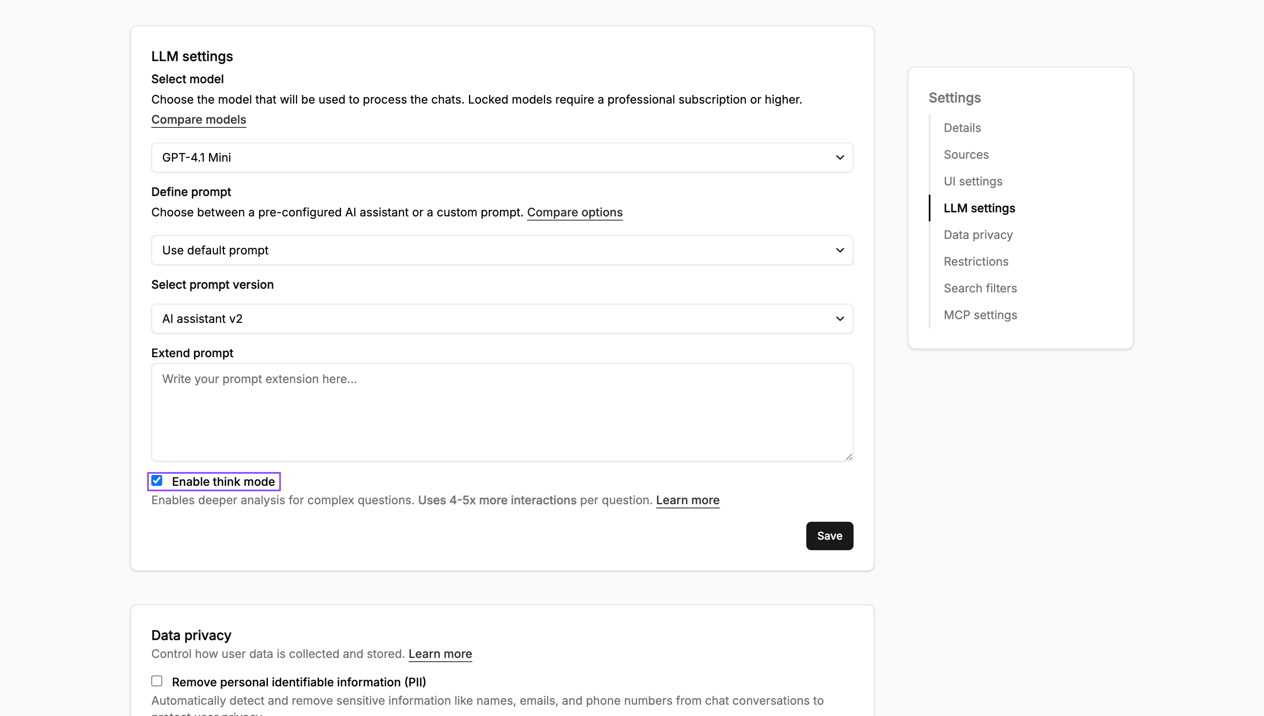Open the Compare options link
1264x716 pixels.
click(575, 212)
